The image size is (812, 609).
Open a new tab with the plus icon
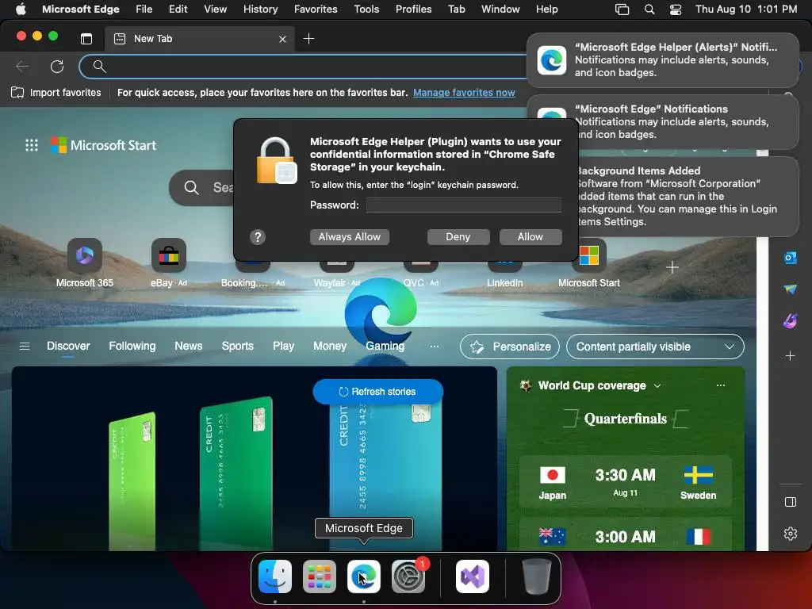pos(308,38)
